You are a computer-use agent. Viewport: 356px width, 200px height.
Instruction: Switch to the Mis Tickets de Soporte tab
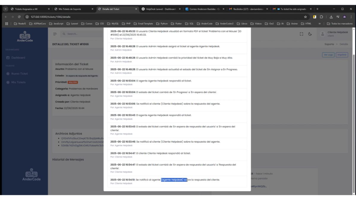coord(73,9)
